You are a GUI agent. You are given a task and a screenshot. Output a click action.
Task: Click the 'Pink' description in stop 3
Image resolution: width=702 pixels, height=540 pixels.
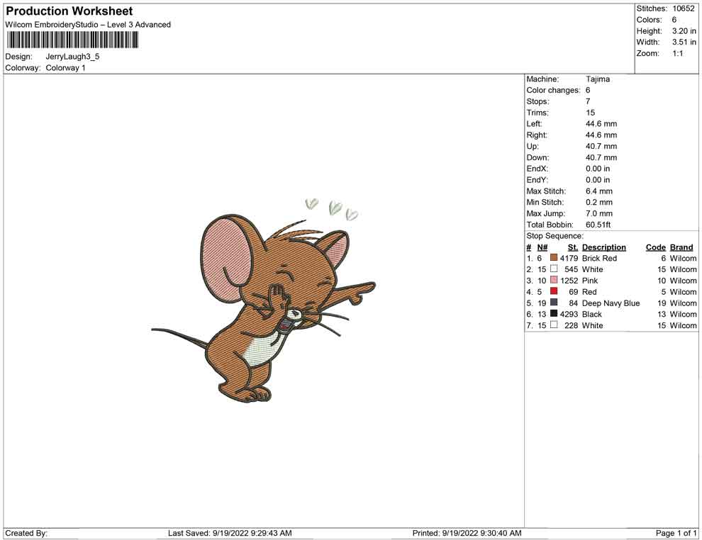(590, 281)
